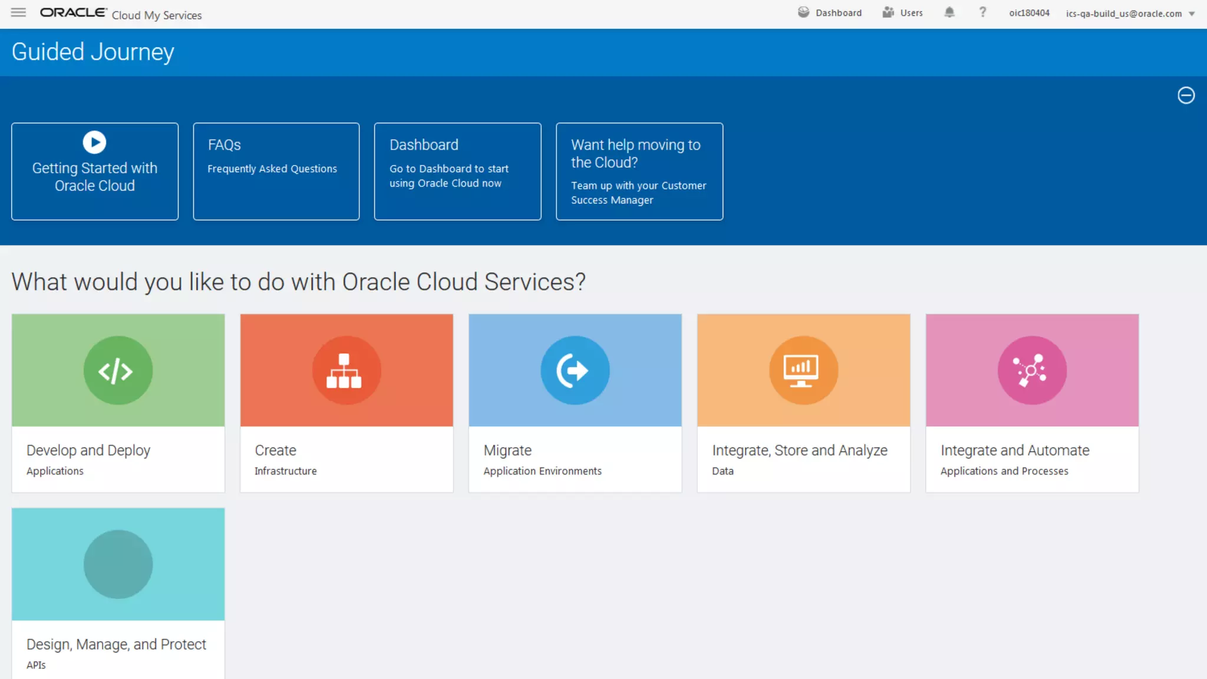Open help via question mark icon

point(982,12)
